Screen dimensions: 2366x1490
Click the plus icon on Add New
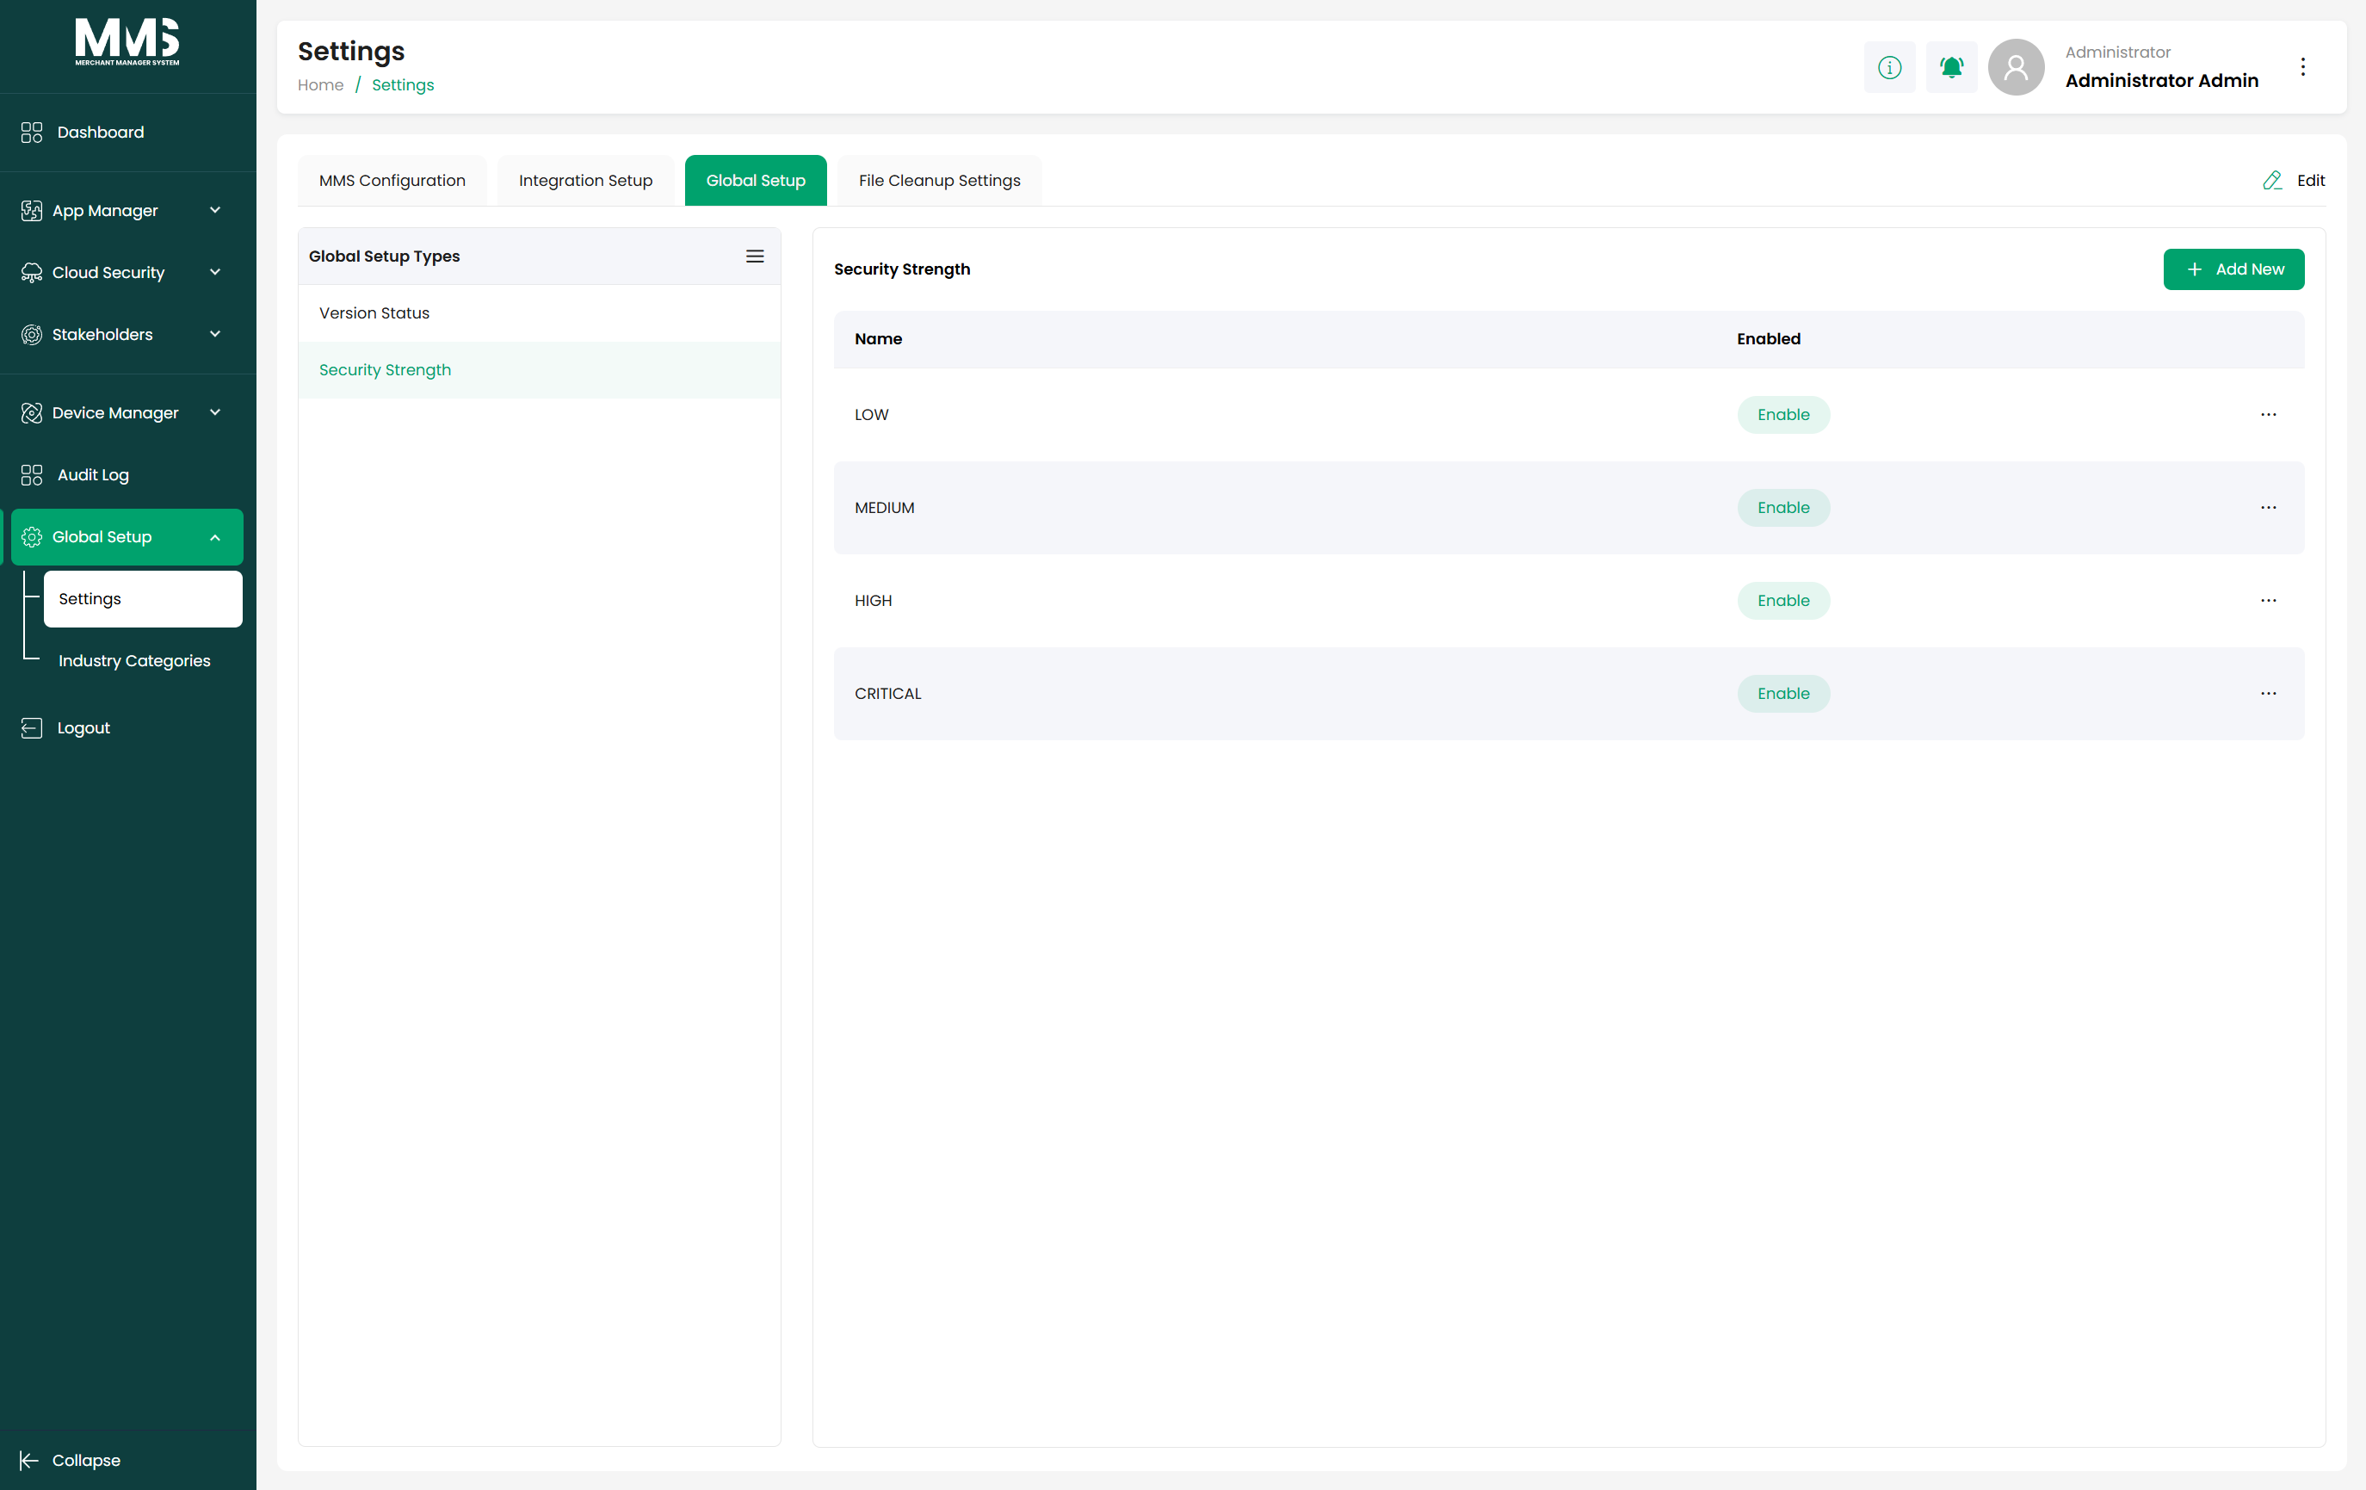2194,269
